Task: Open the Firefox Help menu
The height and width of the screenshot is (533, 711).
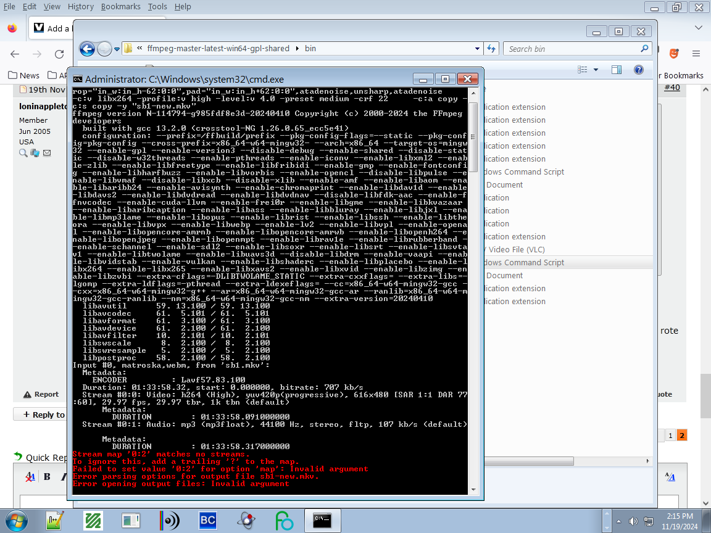Action: [x=183, y=6]
